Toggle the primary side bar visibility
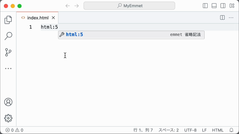The image size is (239, 134). (x=205, y=6)
